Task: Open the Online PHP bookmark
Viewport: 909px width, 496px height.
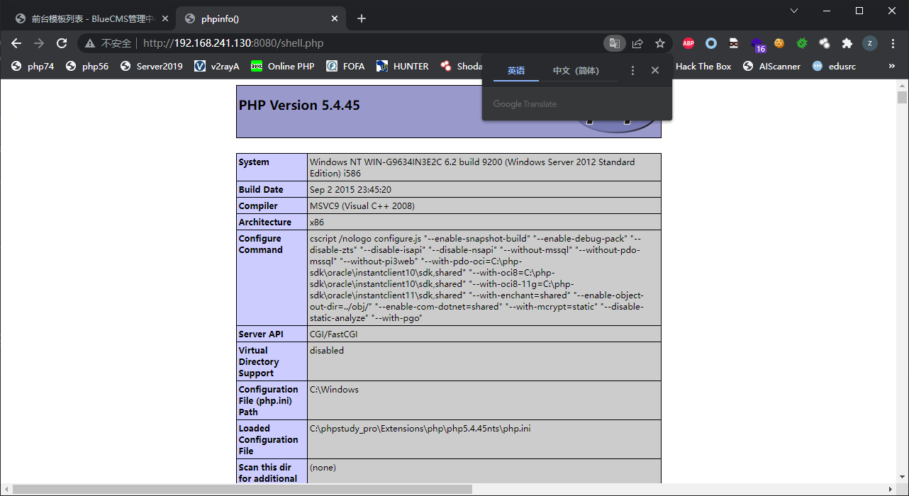Action: pos(283,67)
